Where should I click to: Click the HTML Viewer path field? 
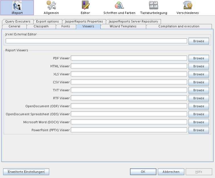(x=129, y=66)
